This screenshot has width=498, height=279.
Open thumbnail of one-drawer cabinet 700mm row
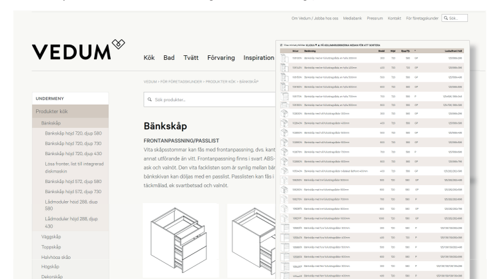click(284, 97)
